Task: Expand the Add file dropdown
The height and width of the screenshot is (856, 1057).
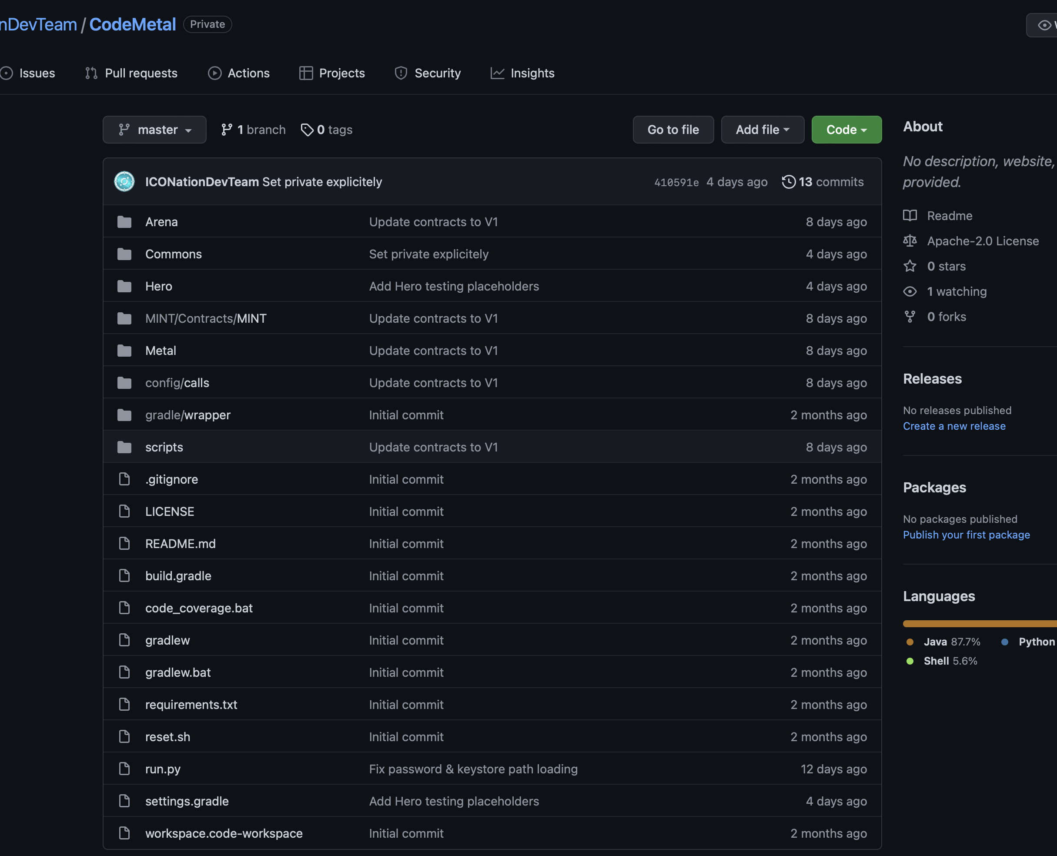Action: pyautogui.click(x=762, y=130)
